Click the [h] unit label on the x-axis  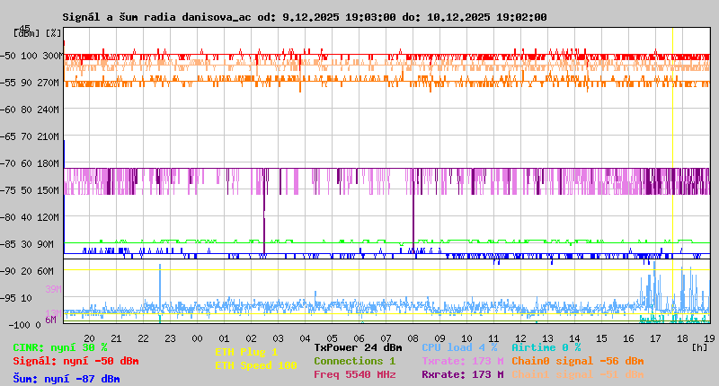[x=700, y=346]
